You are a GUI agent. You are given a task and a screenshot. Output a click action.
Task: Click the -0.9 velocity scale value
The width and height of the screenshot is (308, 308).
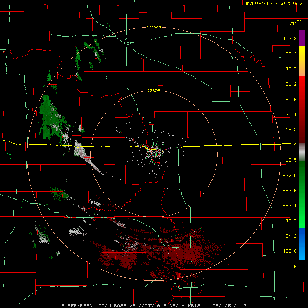(x=291, y=145)
